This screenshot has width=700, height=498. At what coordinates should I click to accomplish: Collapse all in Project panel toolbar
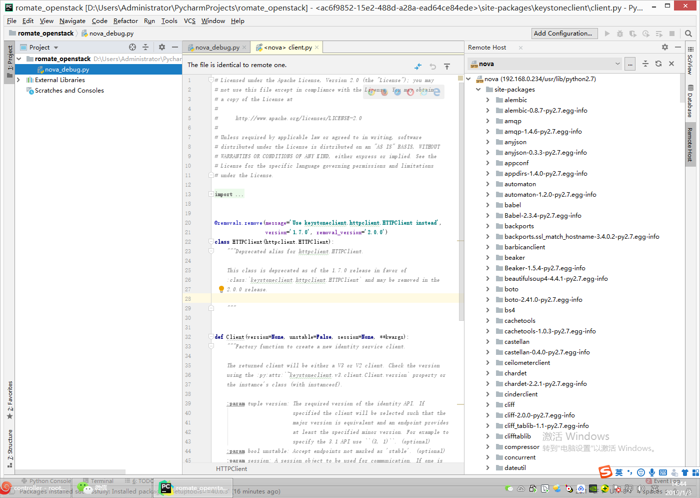click(x=145, y=47)
